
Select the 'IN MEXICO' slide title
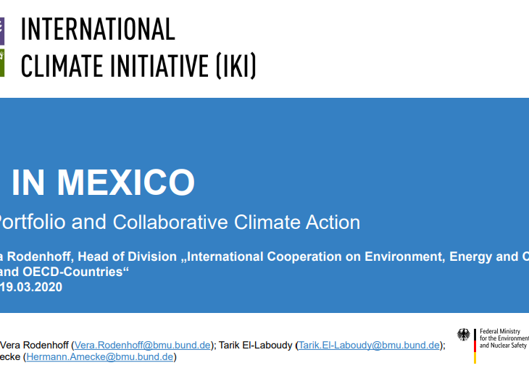102,183
